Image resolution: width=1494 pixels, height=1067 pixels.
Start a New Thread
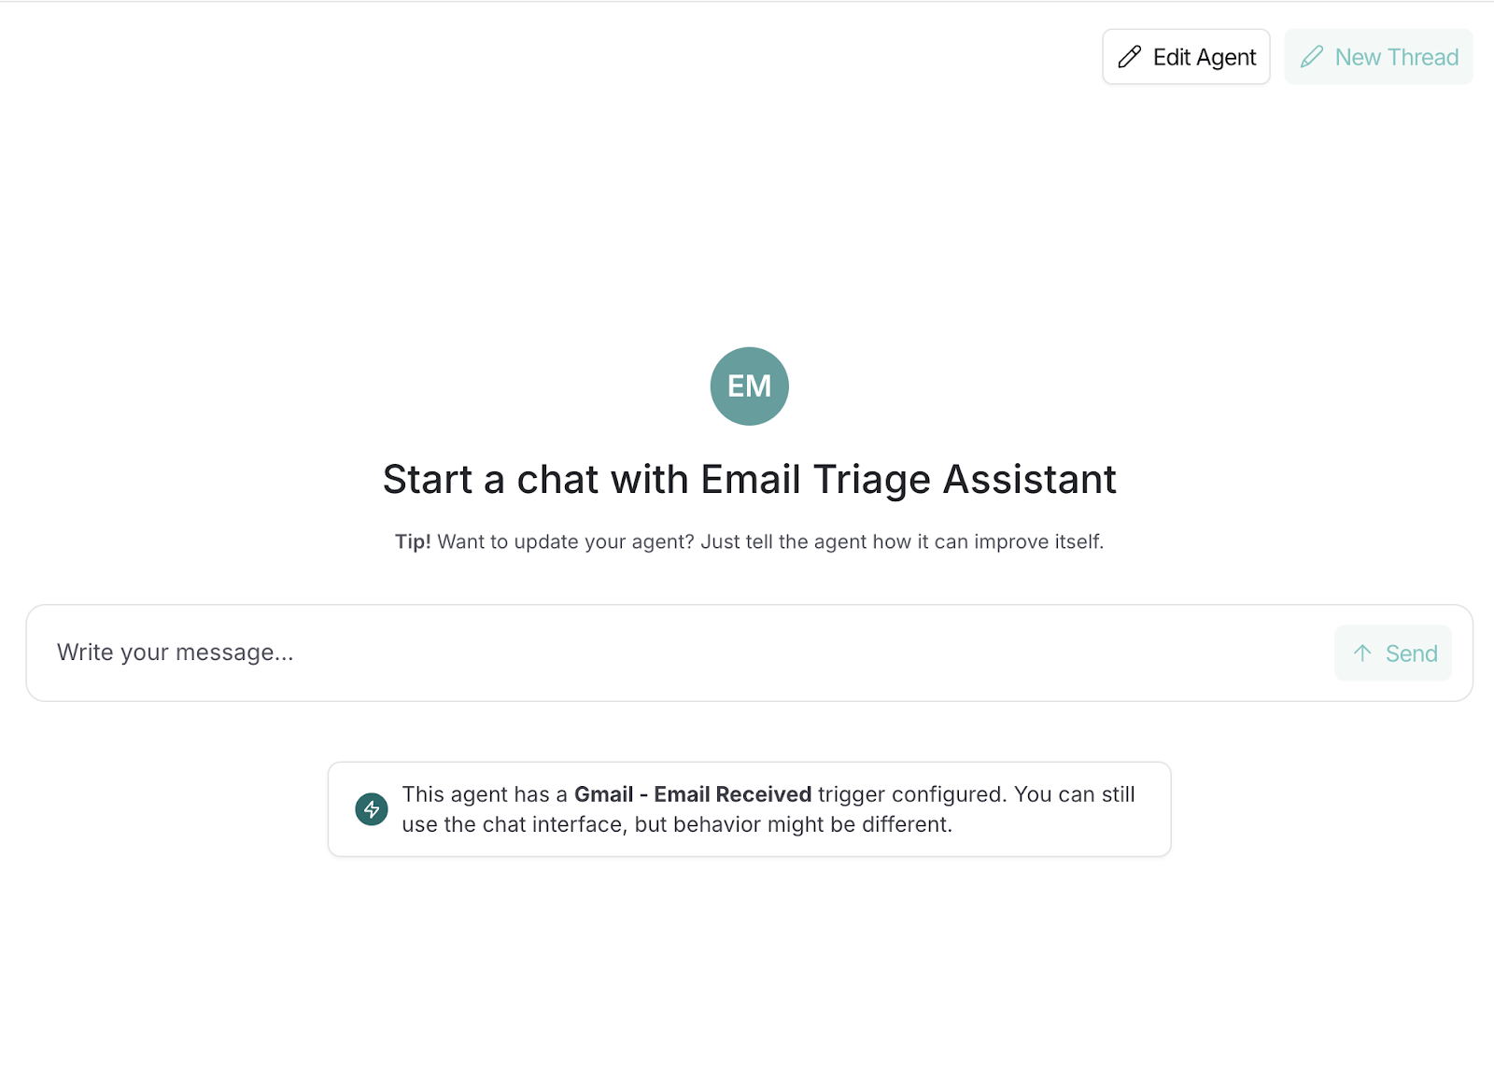1378,57
